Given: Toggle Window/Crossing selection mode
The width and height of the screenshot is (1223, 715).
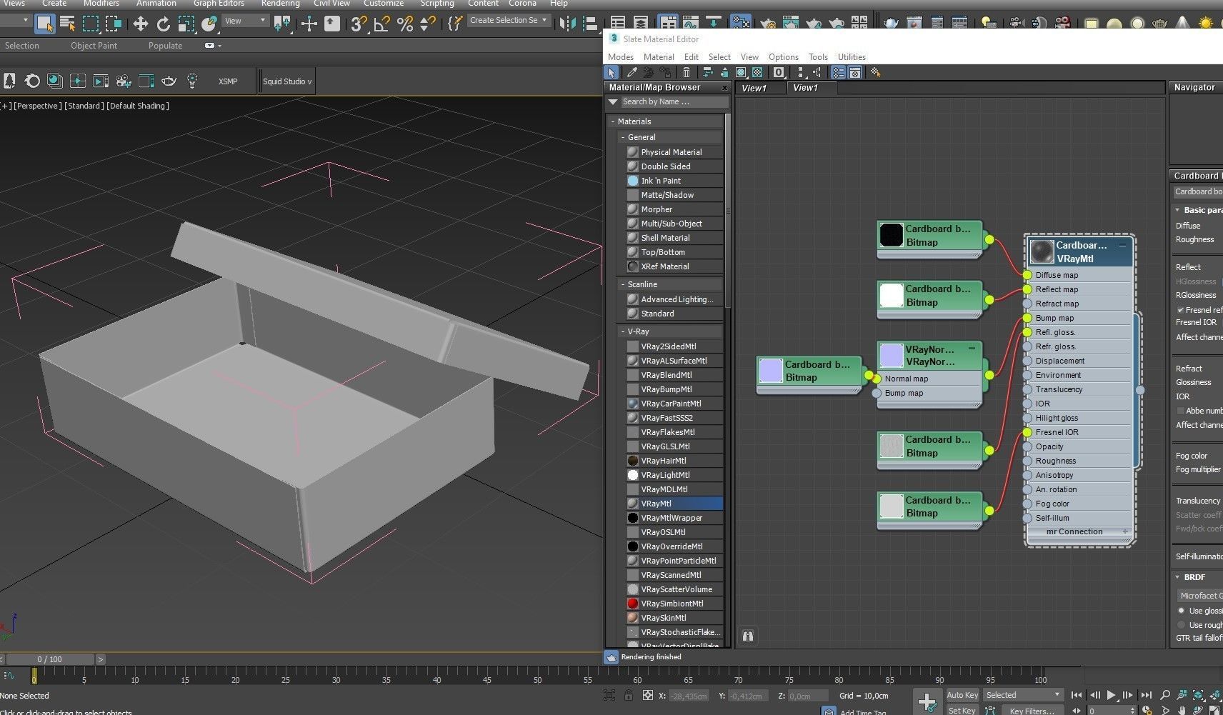Looking at the screenshot, I should [114, 24].
